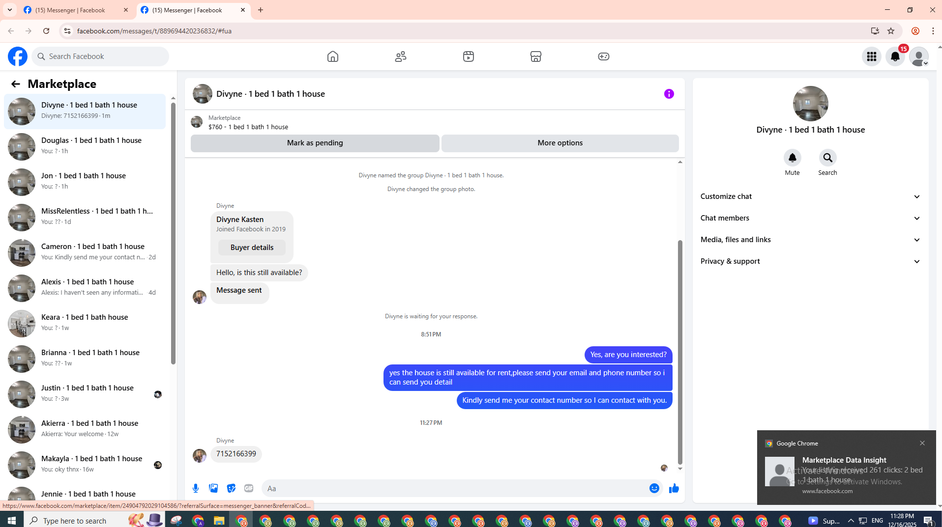Viewport: 942px width, 527px height.
Task: Expand the Chat members section
Action: point(811,218)
